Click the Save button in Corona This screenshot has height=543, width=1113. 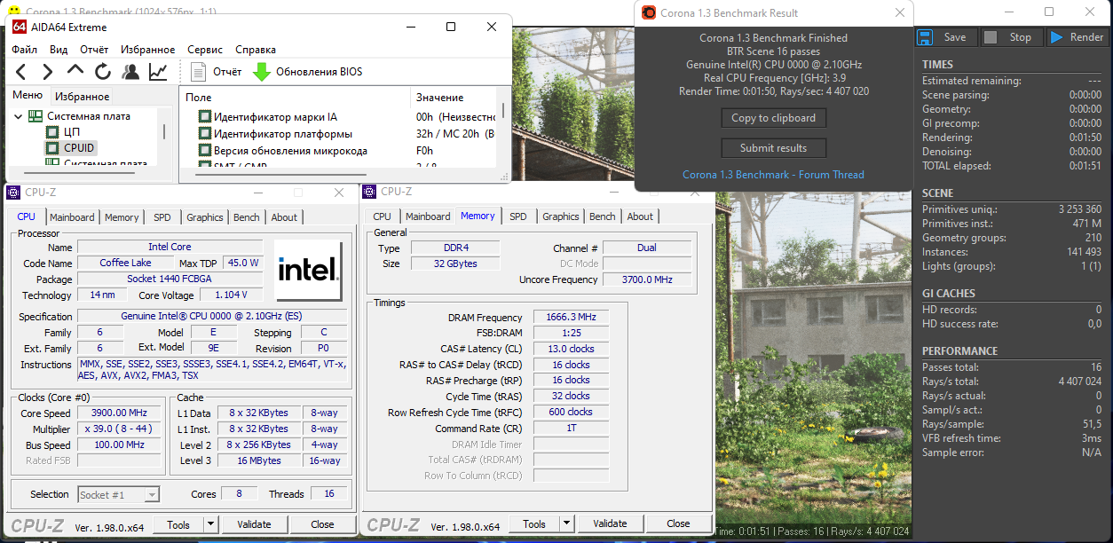(x=944, y=37)
